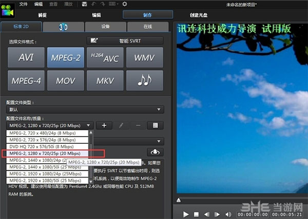Click the preview timeline scrubber marker
308x219 pixels.
click(x=179, y=200)
